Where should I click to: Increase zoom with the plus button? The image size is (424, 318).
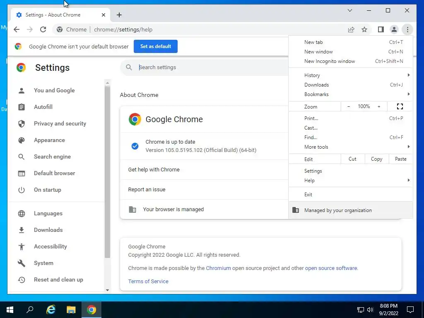point(379,106)
